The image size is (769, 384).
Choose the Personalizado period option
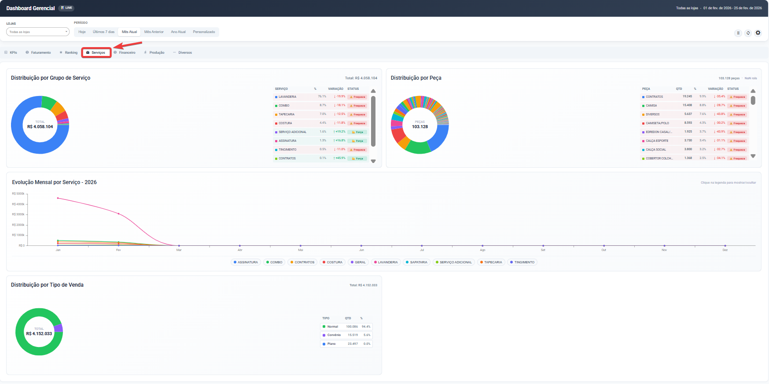point(204,32)
